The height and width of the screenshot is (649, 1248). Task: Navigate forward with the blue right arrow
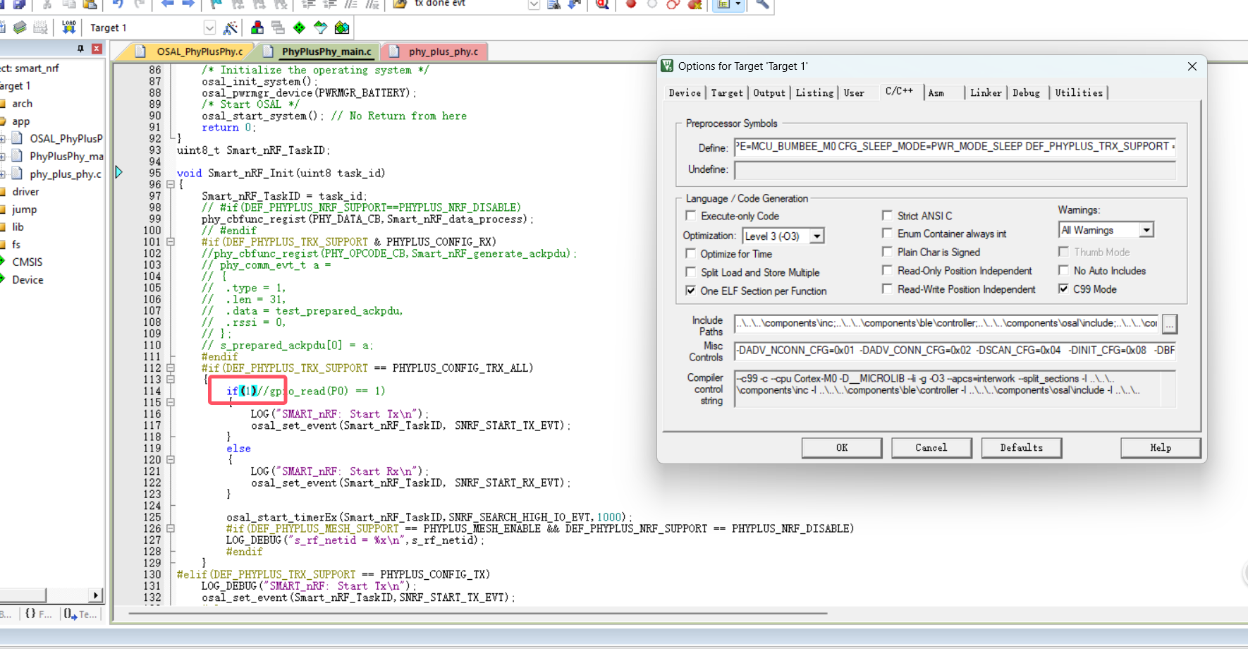188,4
